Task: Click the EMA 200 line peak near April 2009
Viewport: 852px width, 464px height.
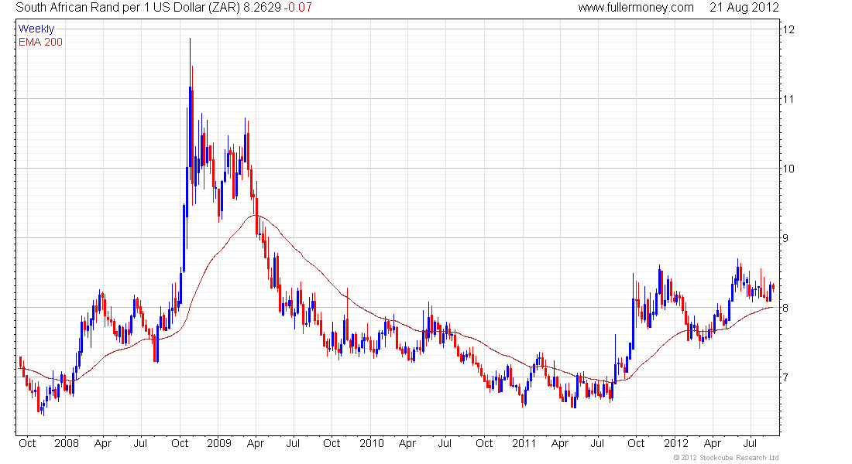Action: [256, 216]
